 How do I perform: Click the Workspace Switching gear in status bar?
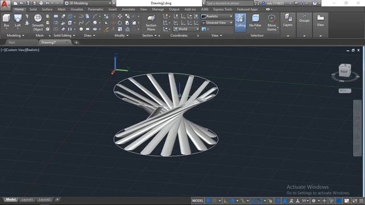click(x=314, y=200)
